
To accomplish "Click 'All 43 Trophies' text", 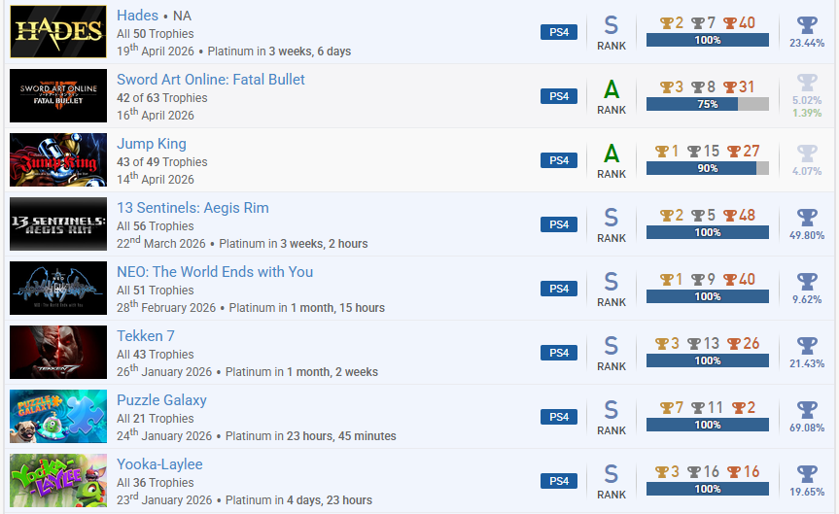I will [156, 355].
